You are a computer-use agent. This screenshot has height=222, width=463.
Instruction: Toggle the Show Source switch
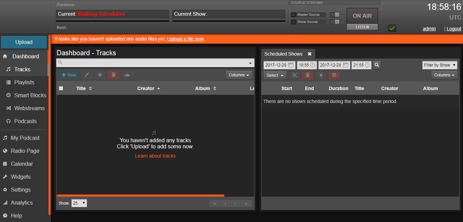(335, 22)
